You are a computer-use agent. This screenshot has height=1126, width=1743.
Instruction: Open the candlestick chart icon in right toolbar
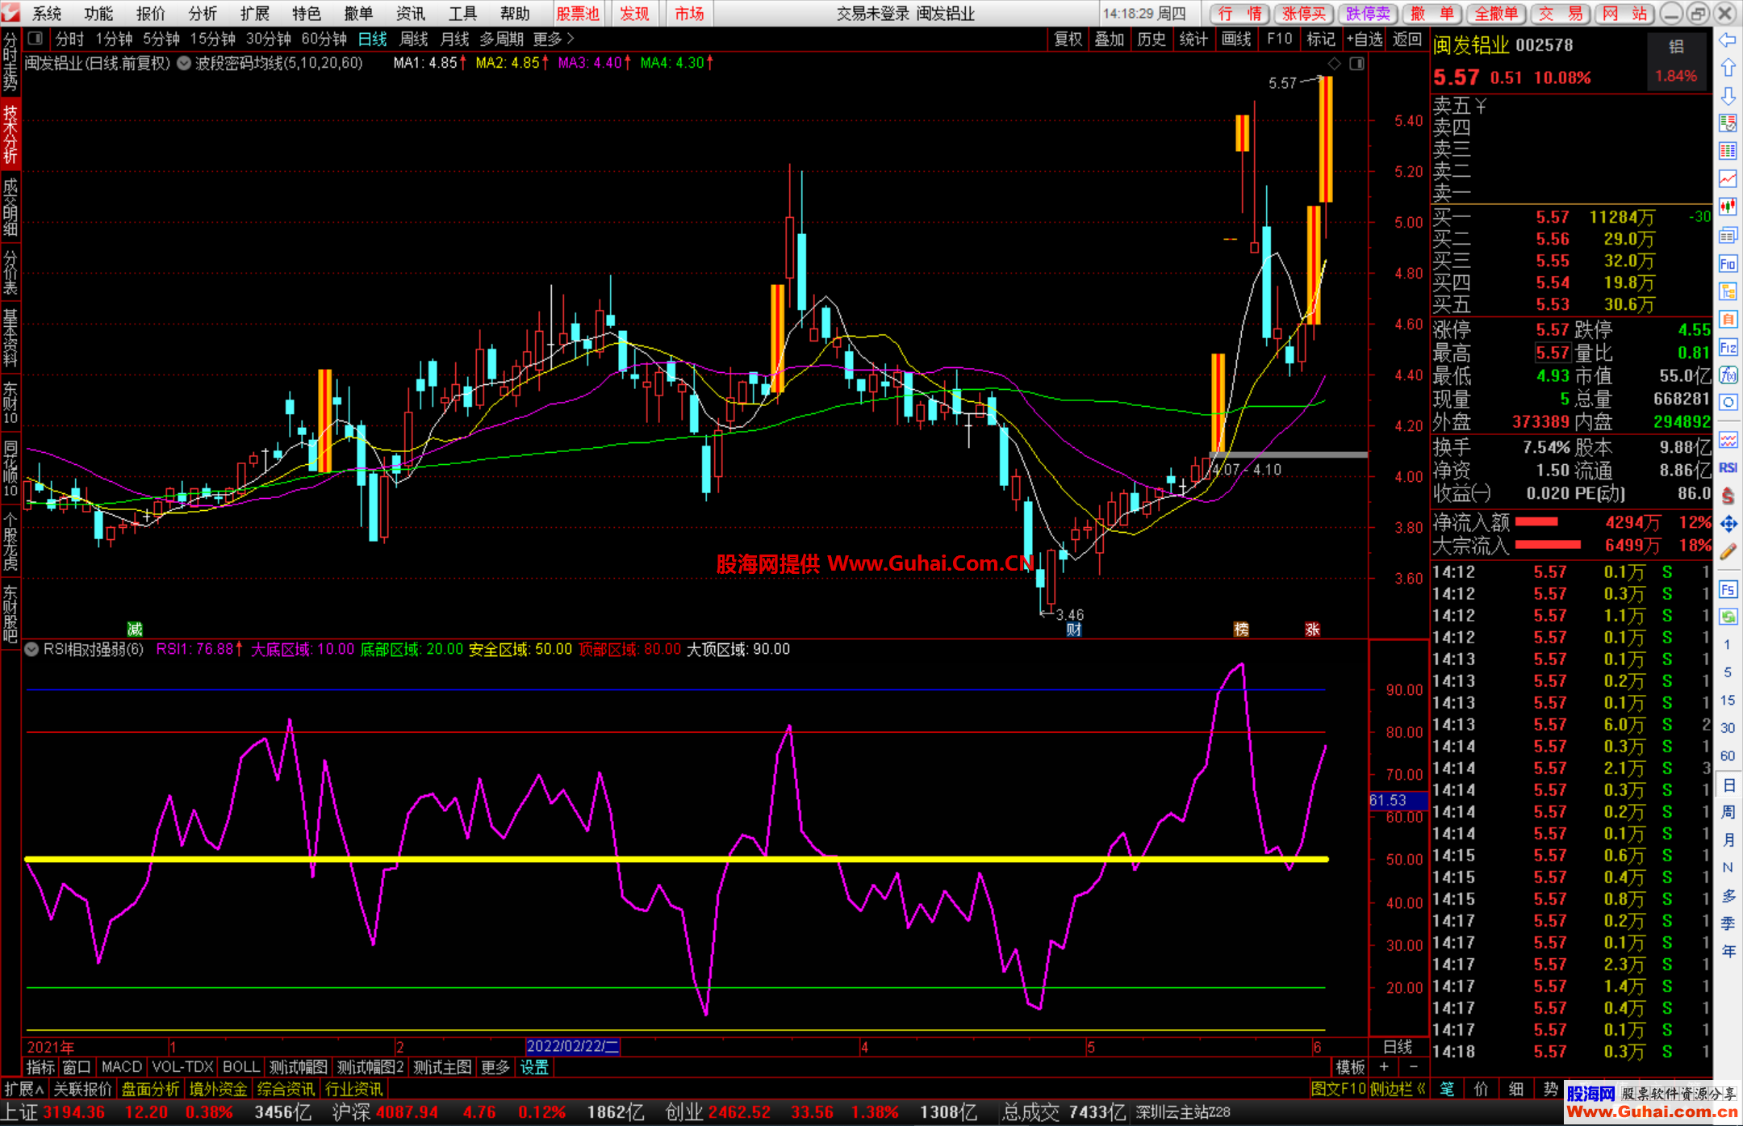coord(1728,207)
